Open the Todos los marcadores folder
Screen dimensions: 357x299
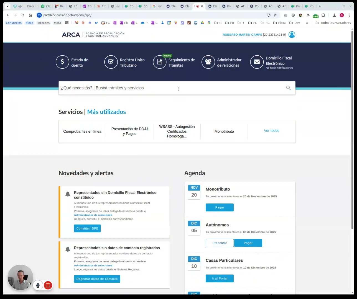click(333, 23)
